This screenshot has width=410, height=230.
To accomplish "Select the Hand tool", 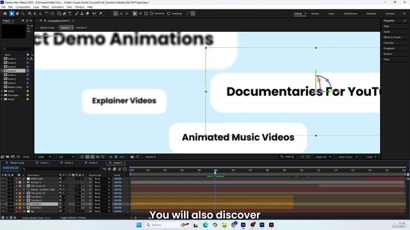I will 17,13.
